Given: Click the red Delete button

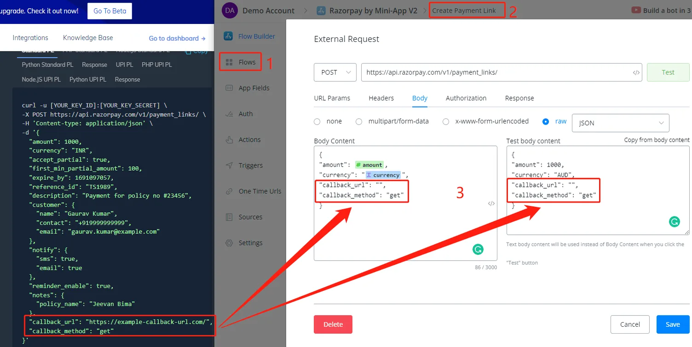Looking at the screenshot, I should pos(333,324).
